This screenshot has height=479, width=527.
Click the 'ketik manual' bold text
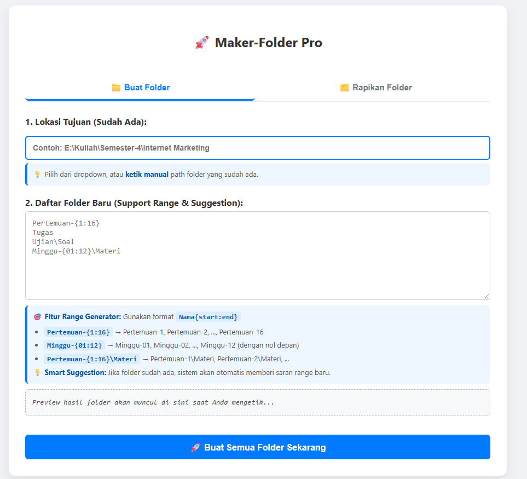[147, 175]
